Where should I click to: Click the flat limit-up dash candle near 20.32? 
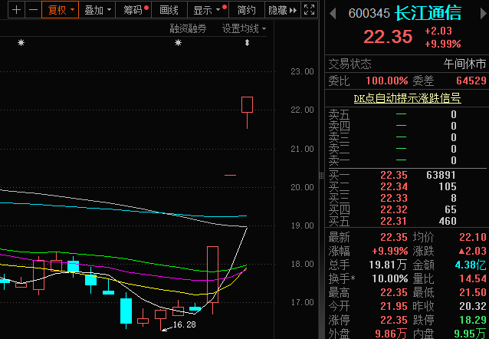pos(230,175)
